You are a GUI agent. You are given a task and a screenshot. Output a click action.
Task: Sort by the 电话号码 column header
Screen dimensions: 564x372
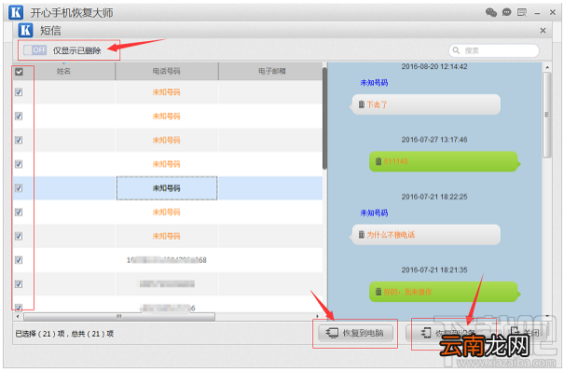coord(167,71)
